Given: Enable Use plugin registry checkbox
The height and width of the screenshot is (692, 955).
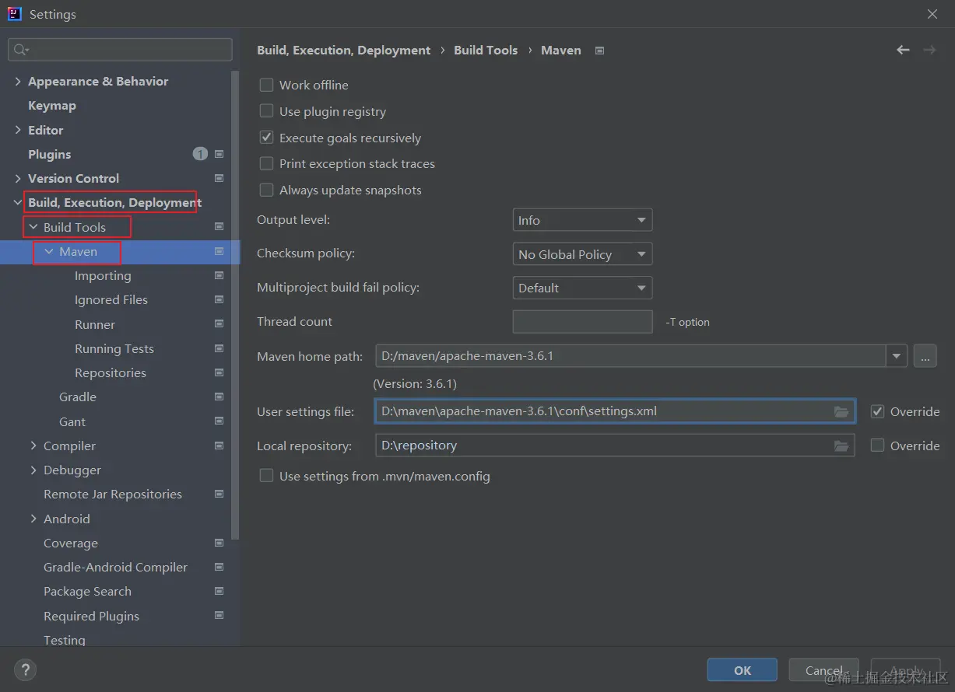Looking at the screenshot, I should coord(266,111).
